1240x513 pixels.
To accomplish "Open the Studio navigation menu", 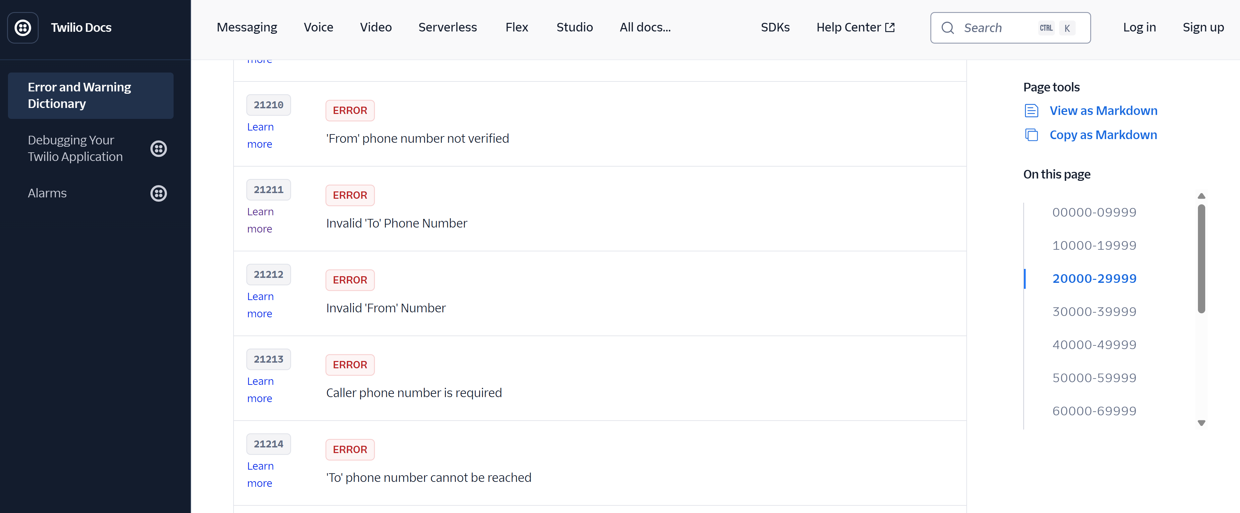I will 574,27.
